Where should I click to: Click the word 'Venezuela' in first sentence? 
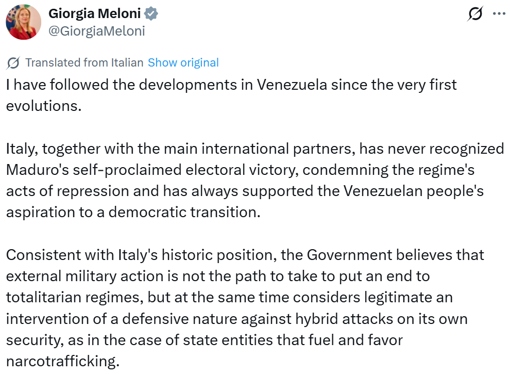pyautogui.click(x=292, y=85)
